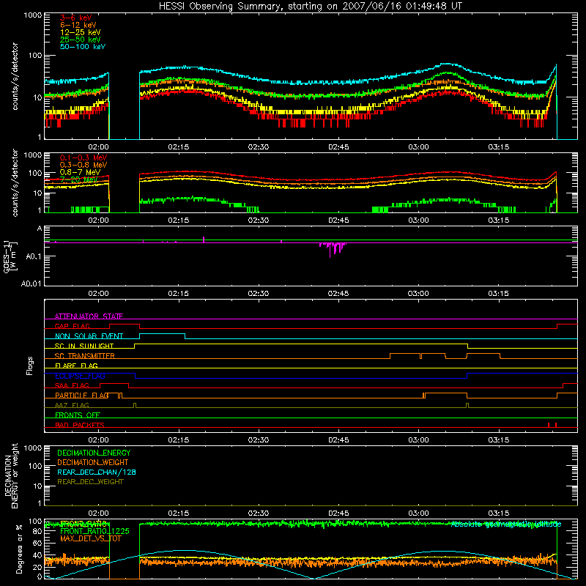Click the green 25-50 keV legend entry
Viewport: 586px width, 586px height.
(81, 40)
